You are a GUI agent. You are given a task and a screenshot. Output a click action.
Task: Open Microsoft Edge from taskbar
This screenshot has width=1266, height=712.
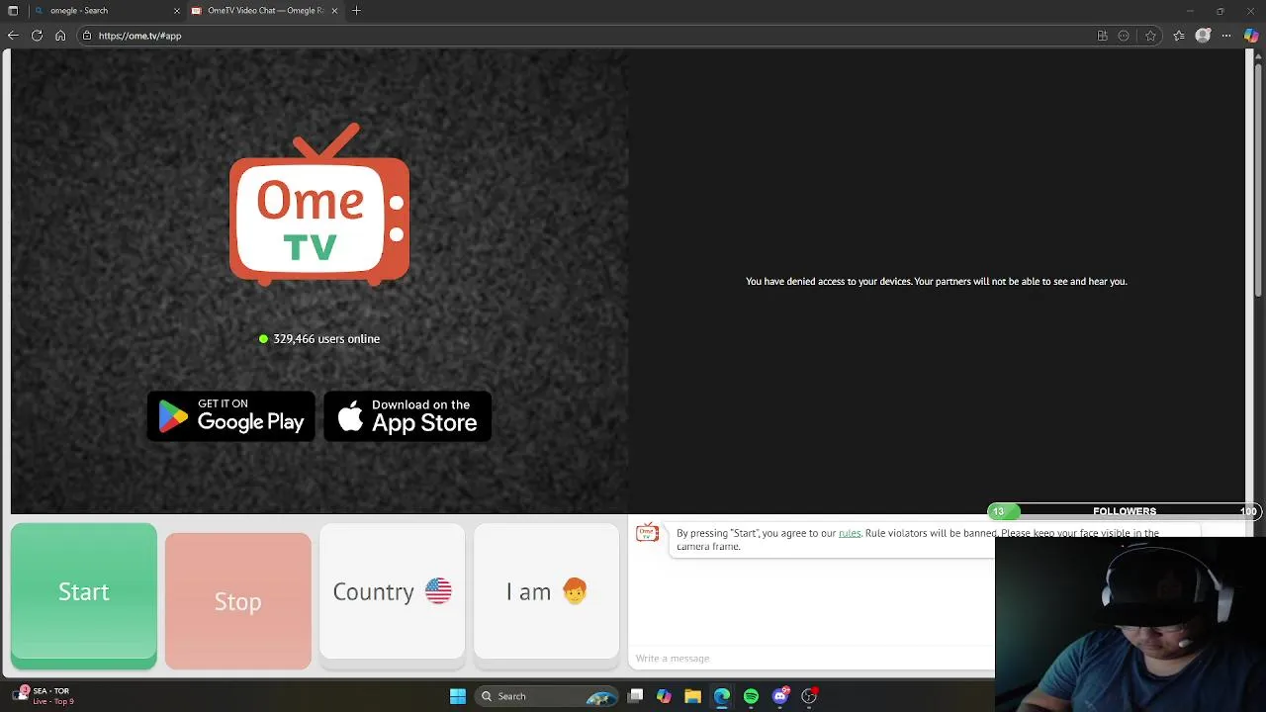click(x=722, y=696)
